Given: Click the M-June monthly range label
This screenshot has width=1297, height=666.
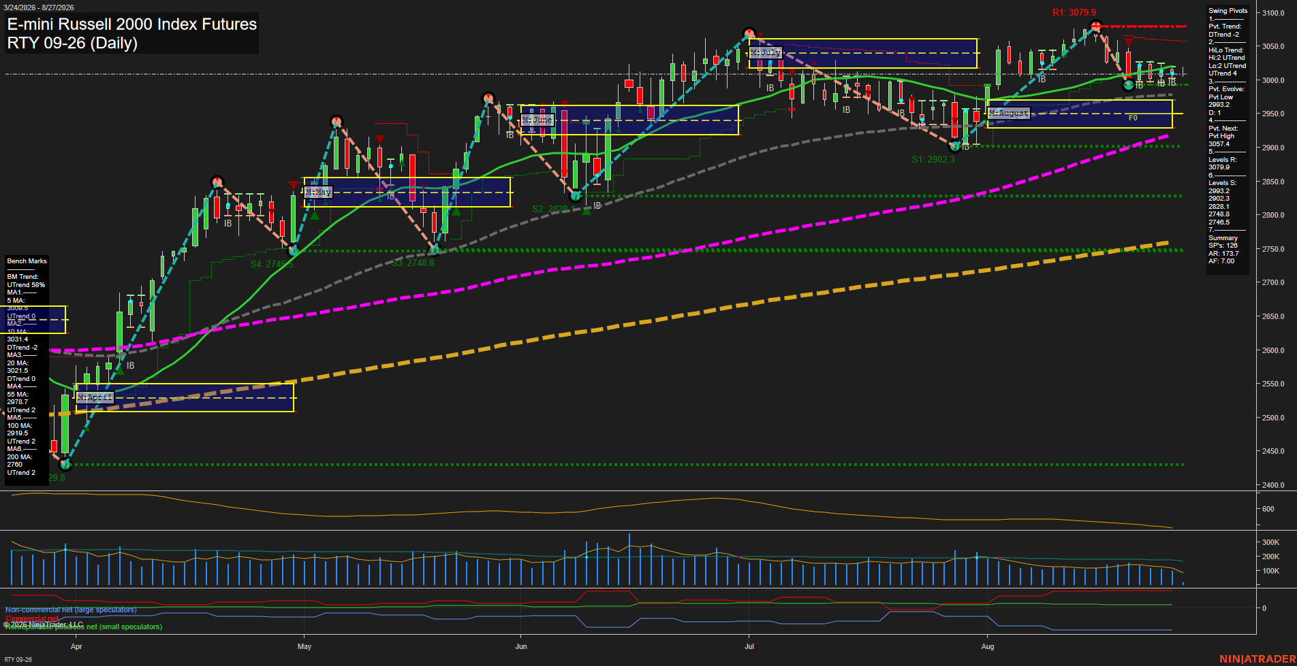Looking at the screenshot, I should 537,120.
